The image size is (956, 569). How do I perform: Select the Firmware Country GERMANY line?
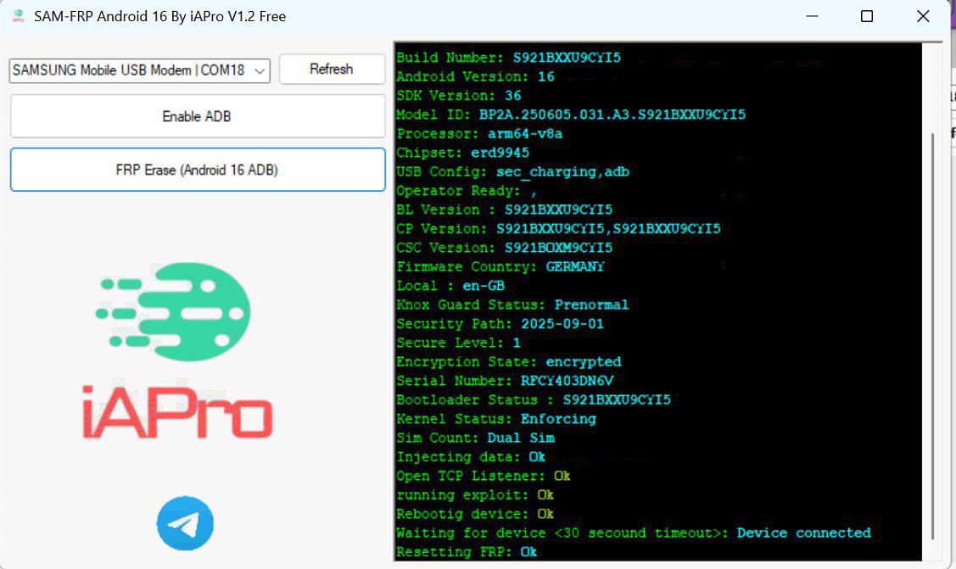tap(500, 266)
